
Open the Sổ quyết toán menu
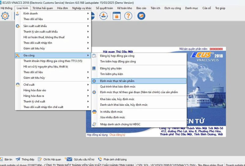click(104, 8)
